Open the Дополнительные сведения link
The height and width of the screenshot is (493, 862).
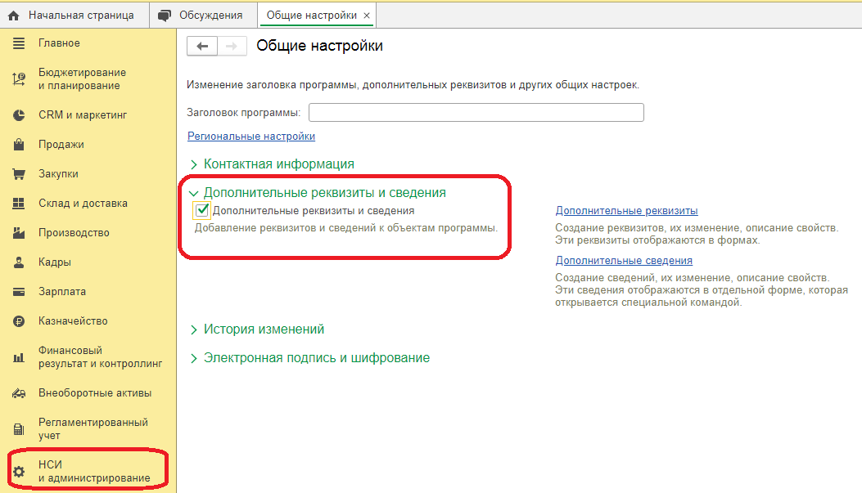coord(624,261)
